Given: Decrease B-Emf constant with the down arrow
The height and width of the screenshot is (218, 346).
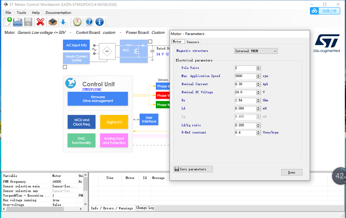Looking at the screenshot, I should 258,134.
